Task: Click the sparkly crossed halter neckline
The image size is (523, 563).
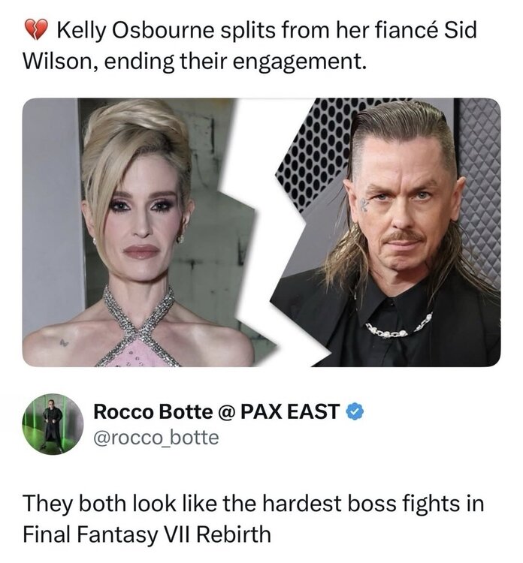Action: coord(139,325)
